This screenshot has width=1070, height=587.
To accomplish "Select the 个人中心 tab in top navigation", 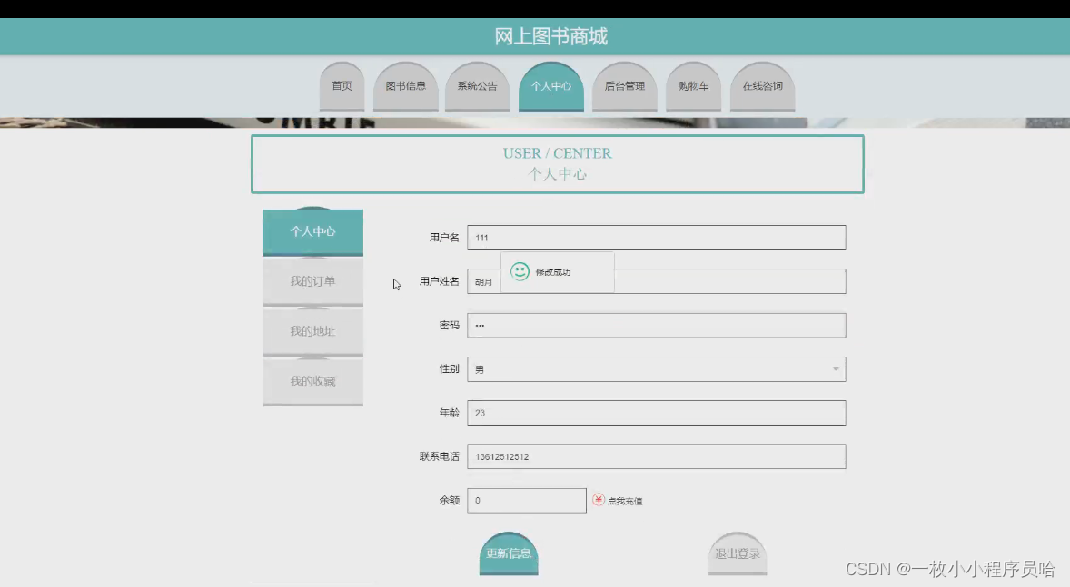I will click(x=550, y=86).
